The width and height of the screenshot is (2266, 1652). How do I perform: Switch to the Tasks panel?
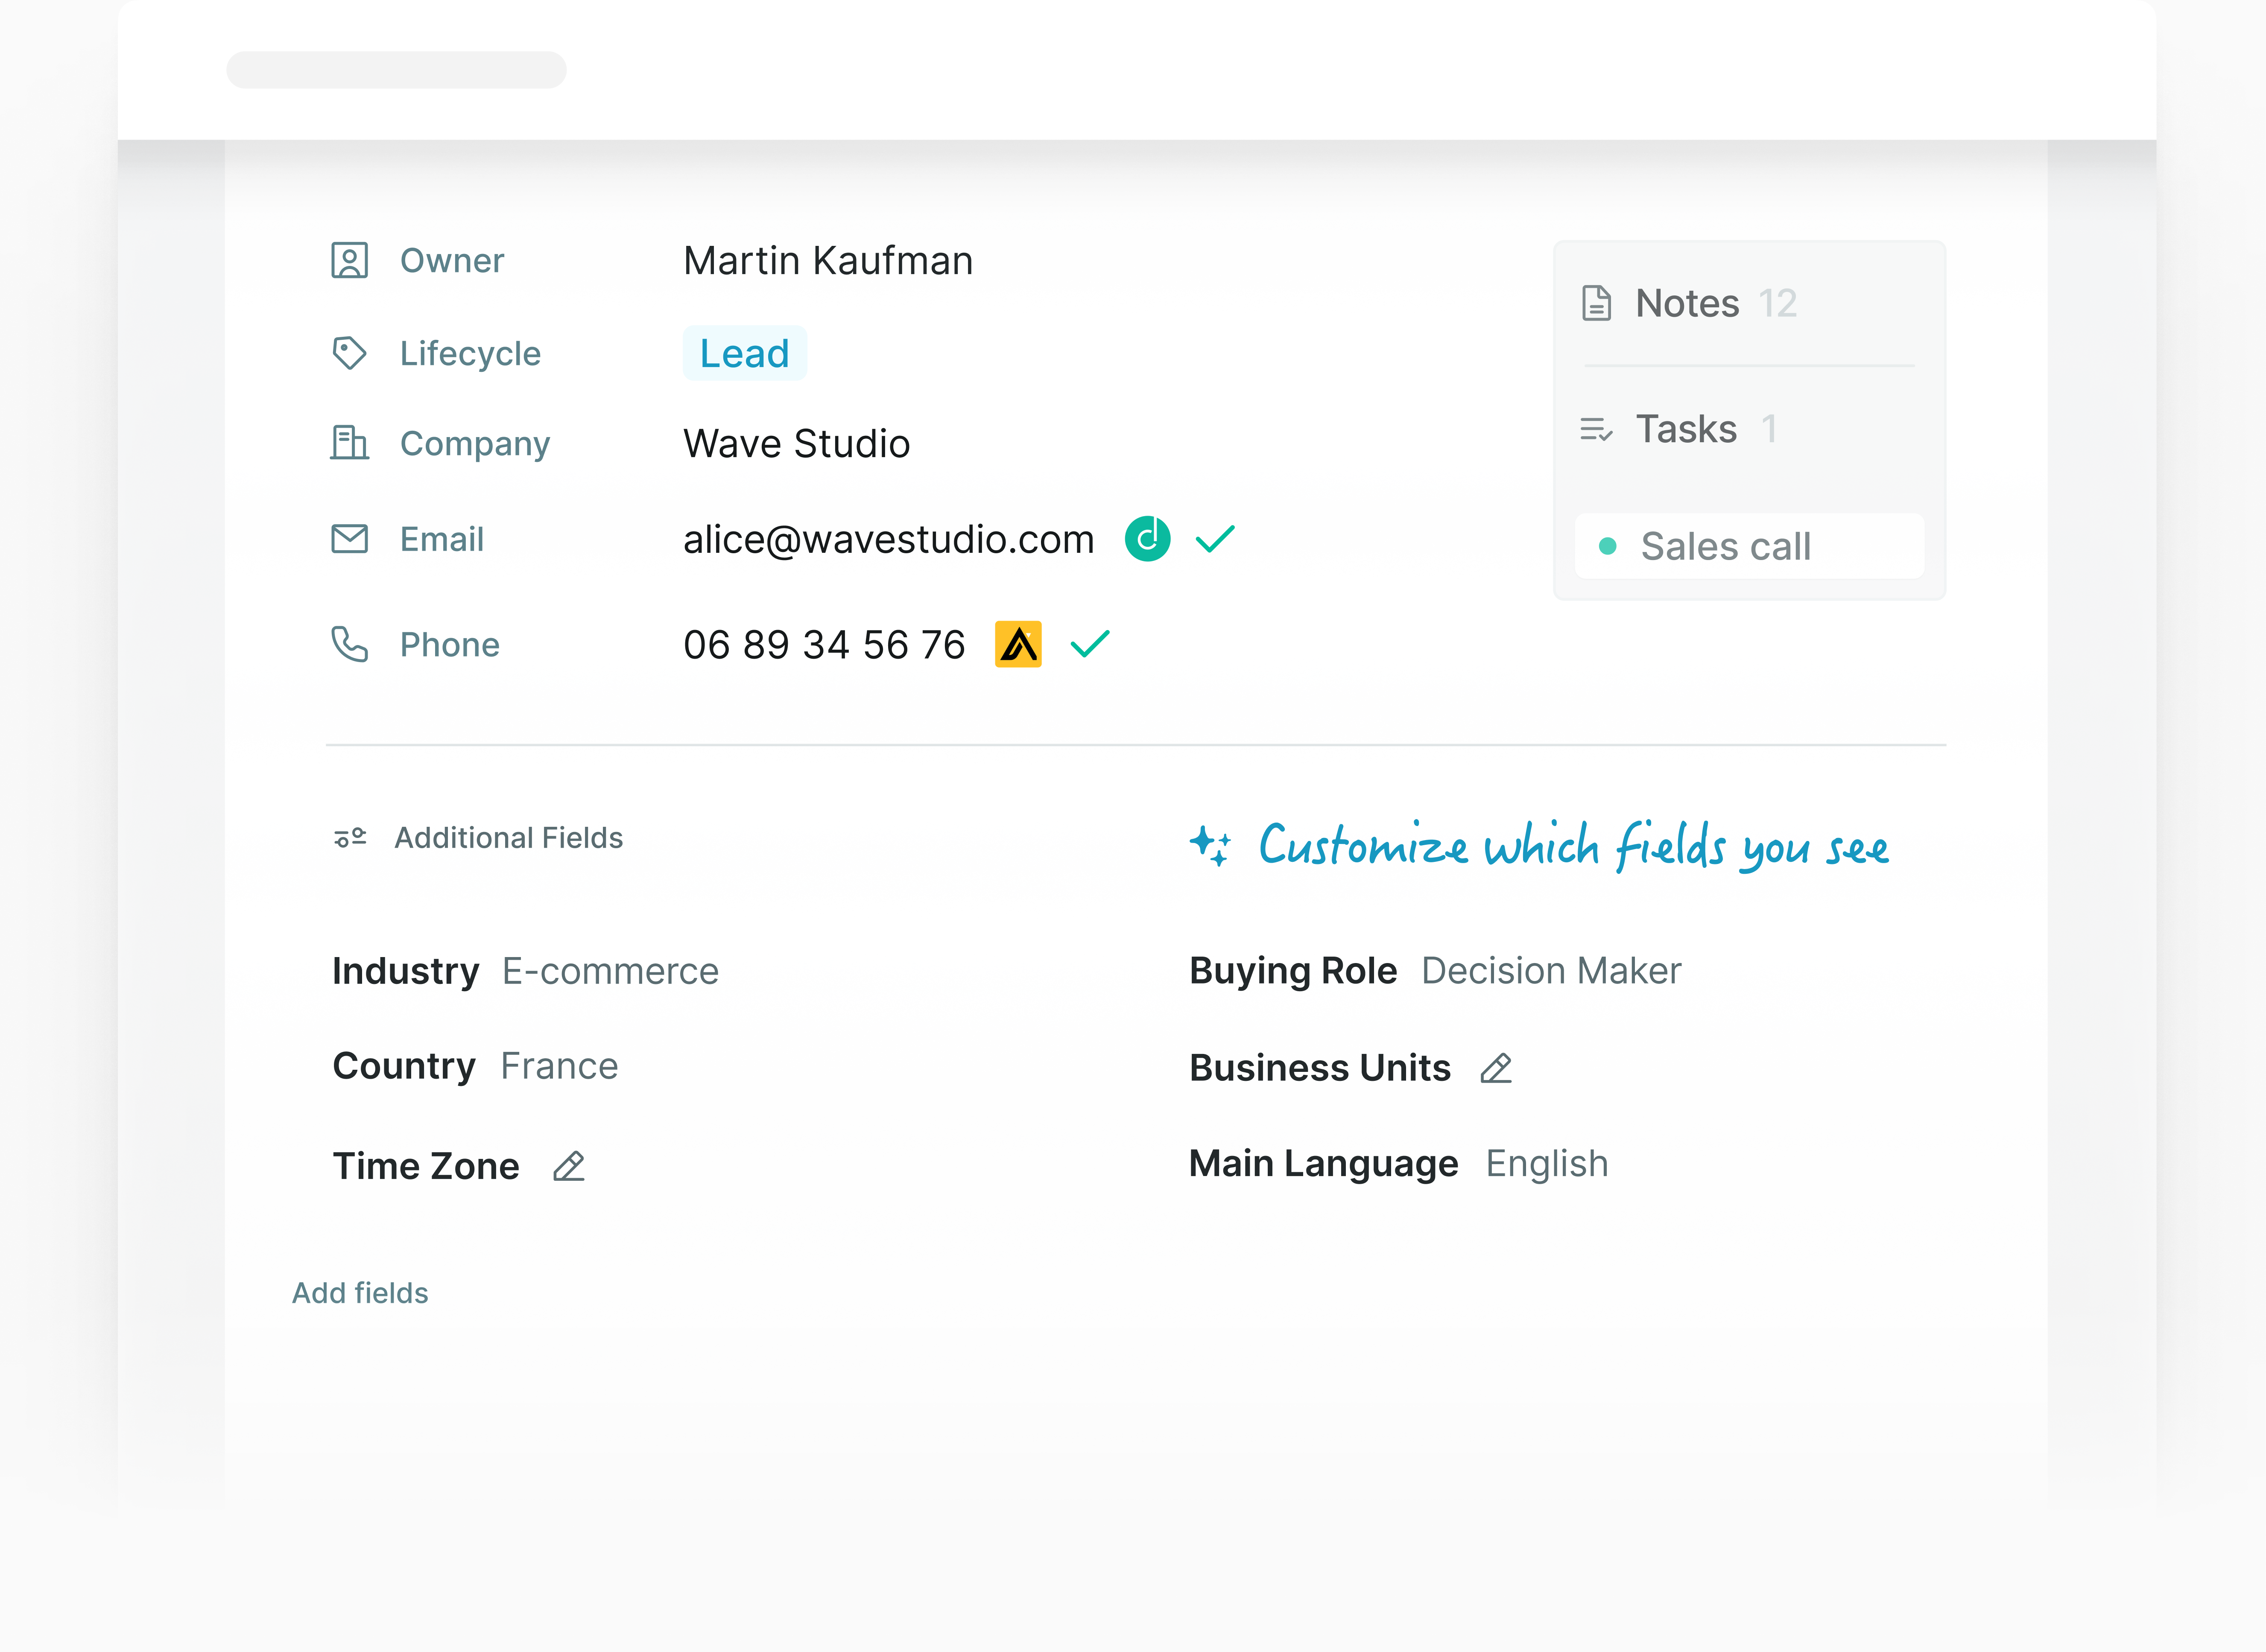1686,429
